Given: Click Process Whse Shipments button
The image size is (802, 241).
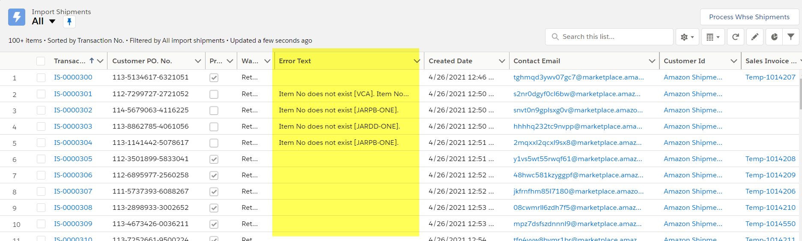Looking at the screenshot, I should (x=749, y=17).
